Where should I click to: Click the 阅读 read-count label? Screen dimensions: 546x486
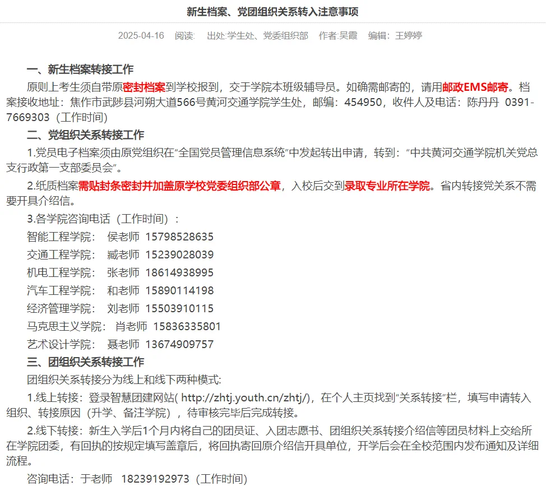pyautogui.click(x=184, y=35)
